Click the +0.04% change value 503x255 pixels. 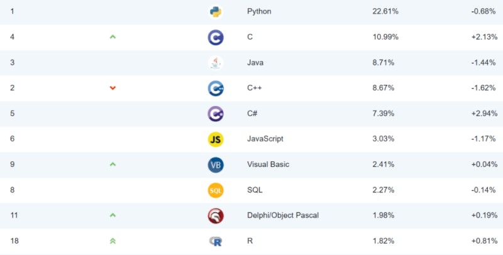coord(484,165)
